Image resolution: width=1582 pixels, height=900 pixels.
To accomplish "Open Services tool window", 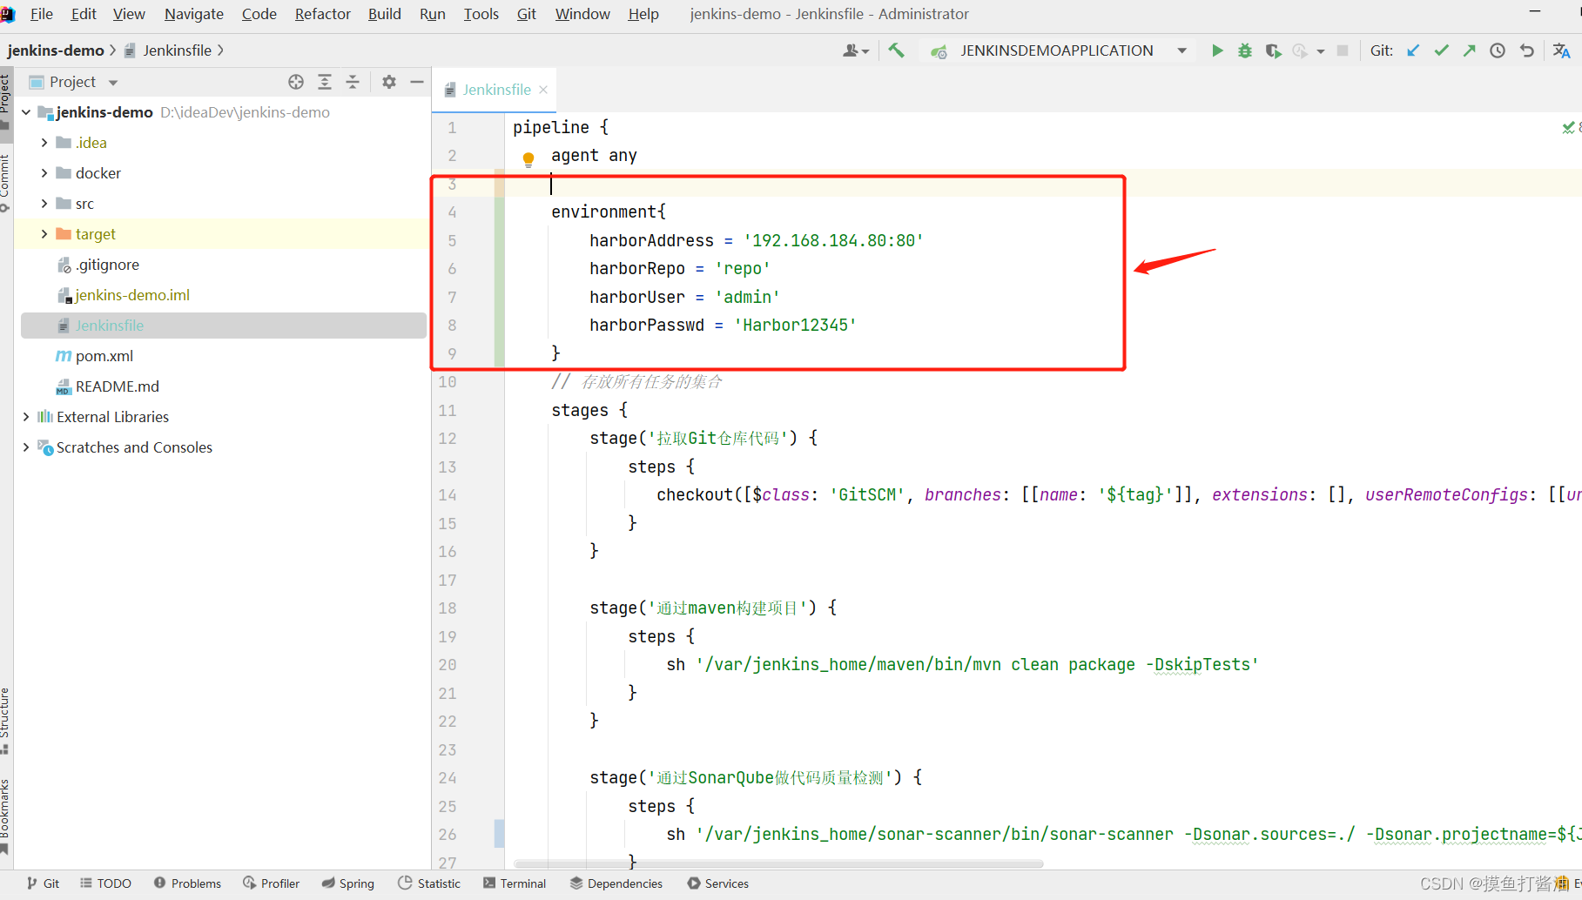I will tap(717, 883).
